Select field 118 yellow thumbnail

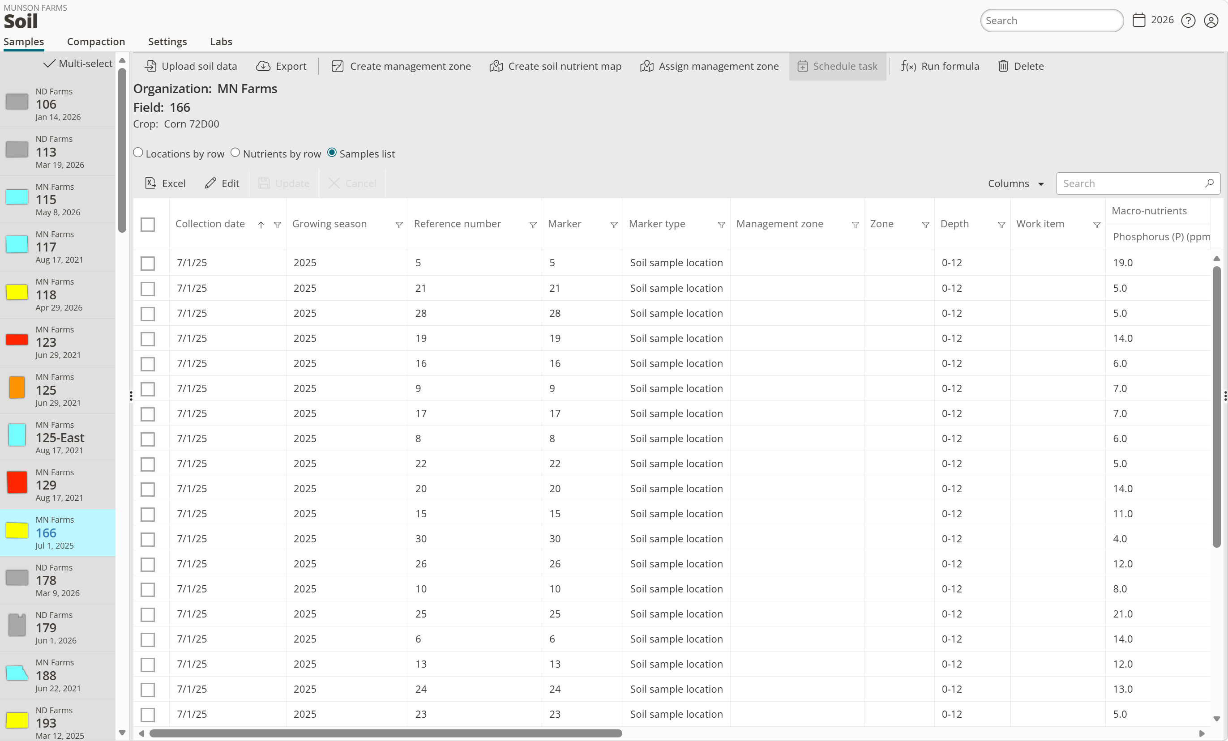[17, 292]
